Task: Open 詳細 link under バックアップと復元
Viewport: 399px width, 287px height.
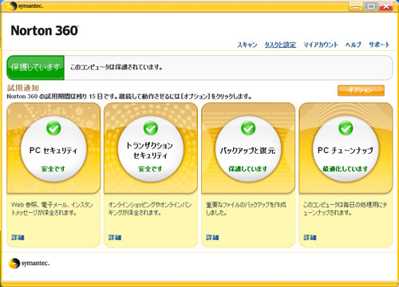Action: (x=212, y=238)
